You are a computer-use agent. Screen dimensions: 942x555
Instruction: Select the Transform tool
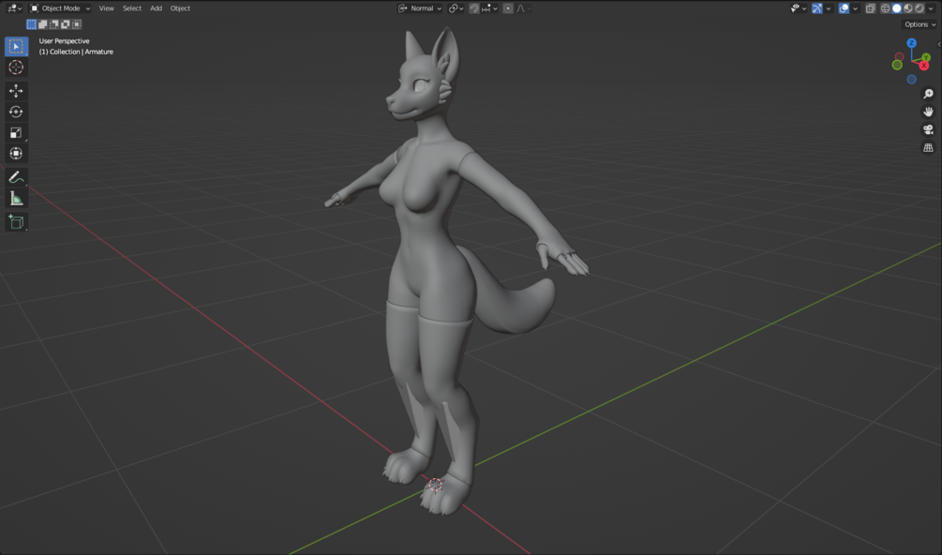click(x=16, y=153)
